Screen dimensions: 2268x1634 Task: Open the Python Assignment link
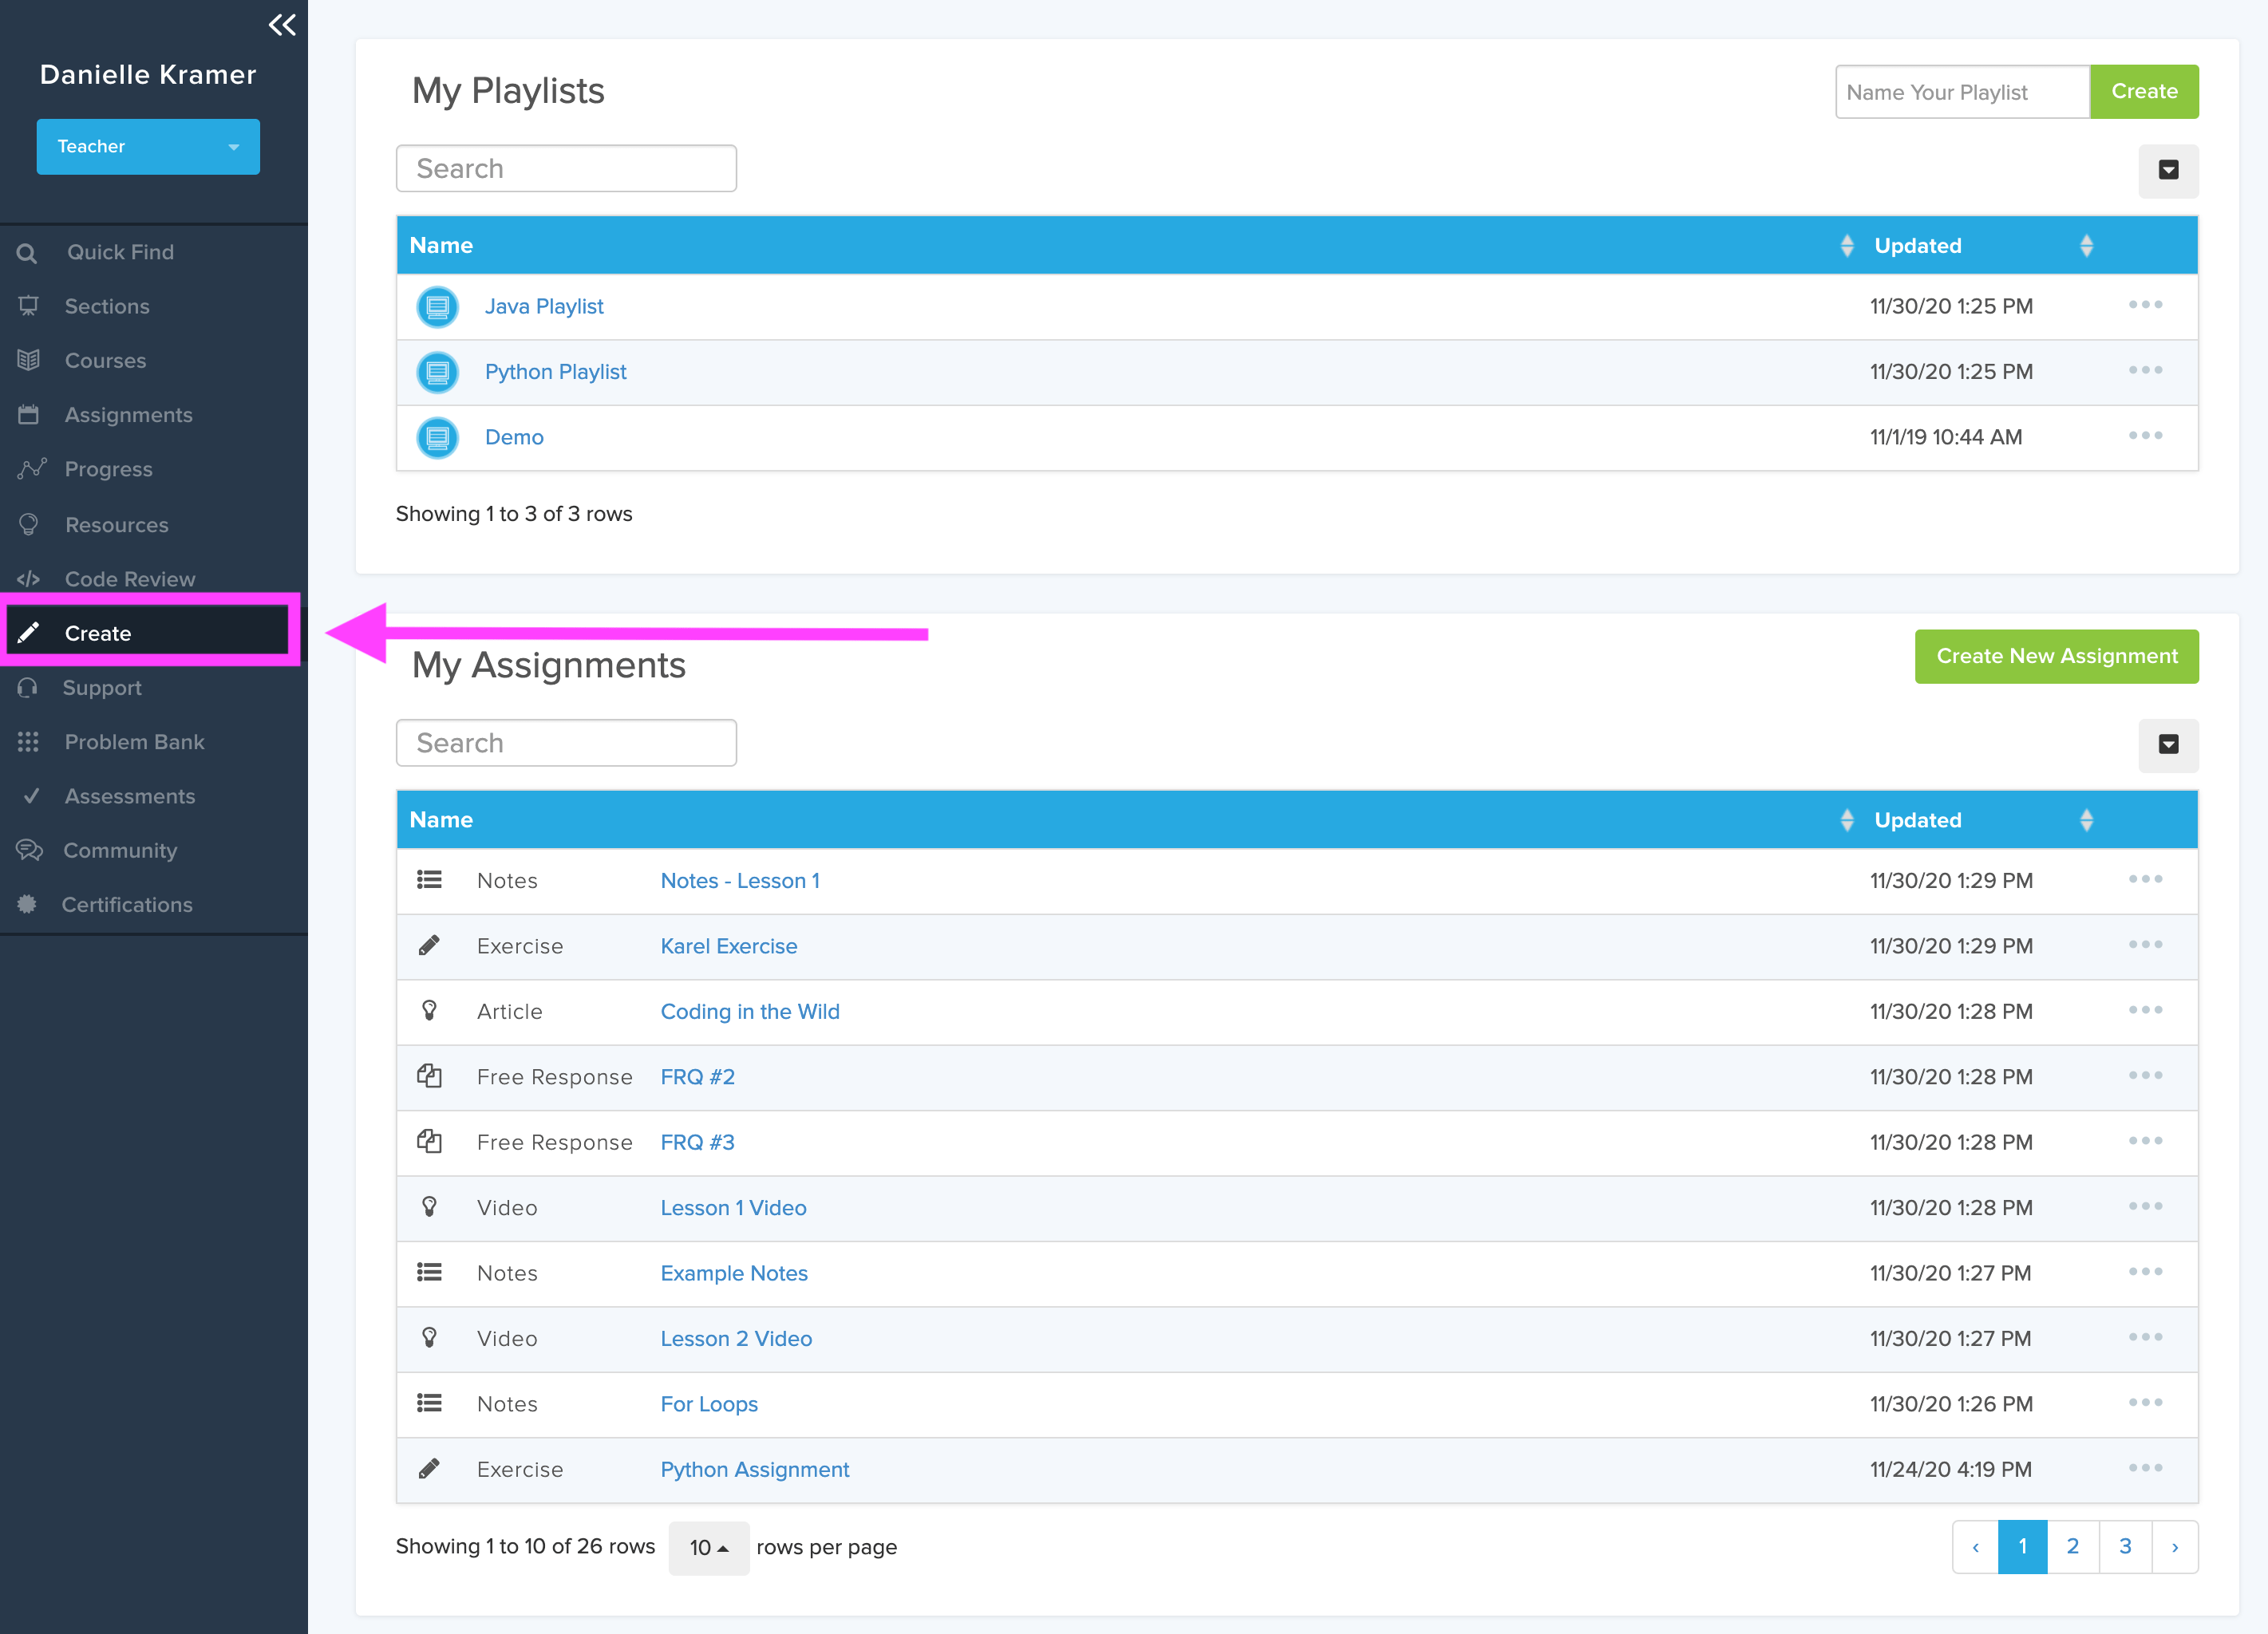pos(754,1469)
